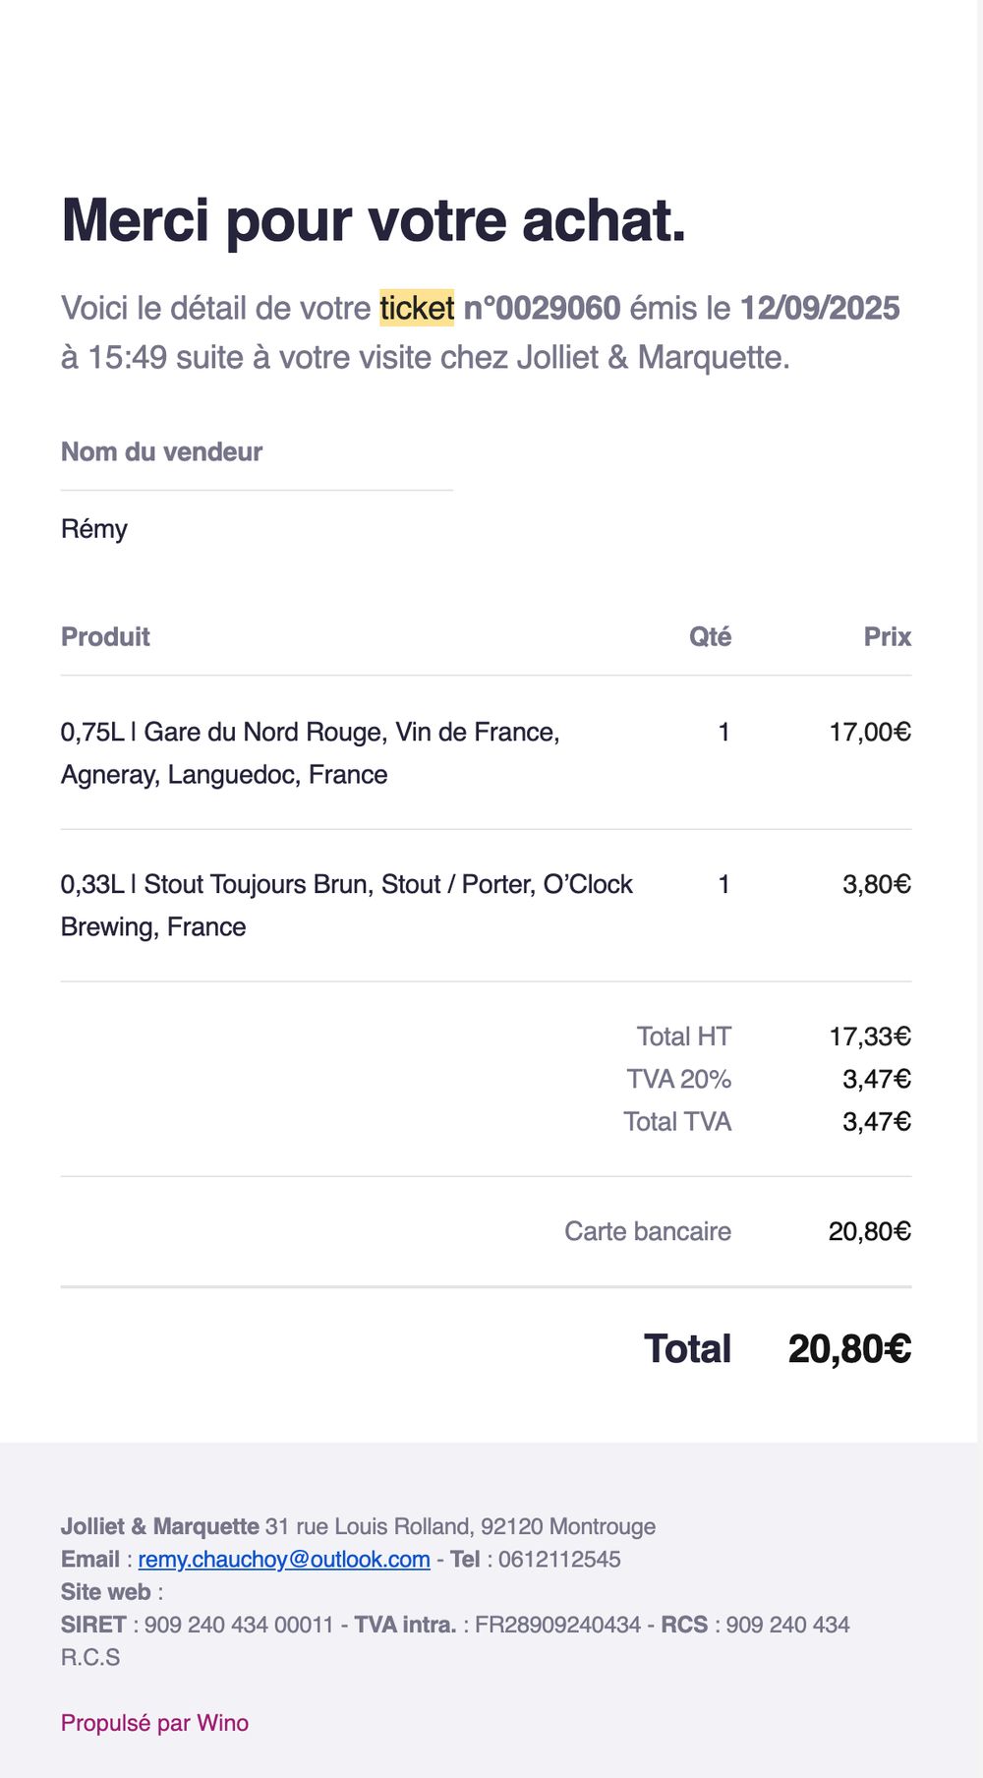This screenshot has width=983, height=1778.
Task: Select the Stout Toujours Brun product line
Action: click(346, 905)
